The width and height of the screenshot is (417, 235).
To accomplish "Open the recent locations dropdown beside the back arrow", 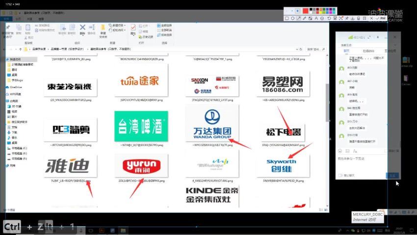I will (16, 49).
